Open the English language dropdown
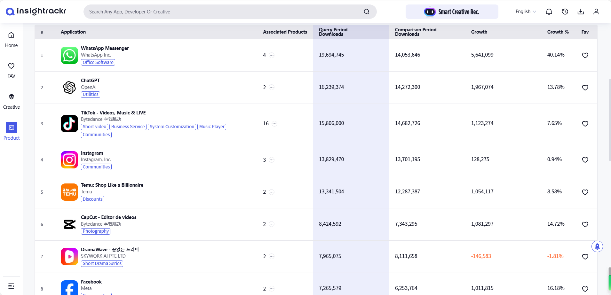 click(526, 12)
